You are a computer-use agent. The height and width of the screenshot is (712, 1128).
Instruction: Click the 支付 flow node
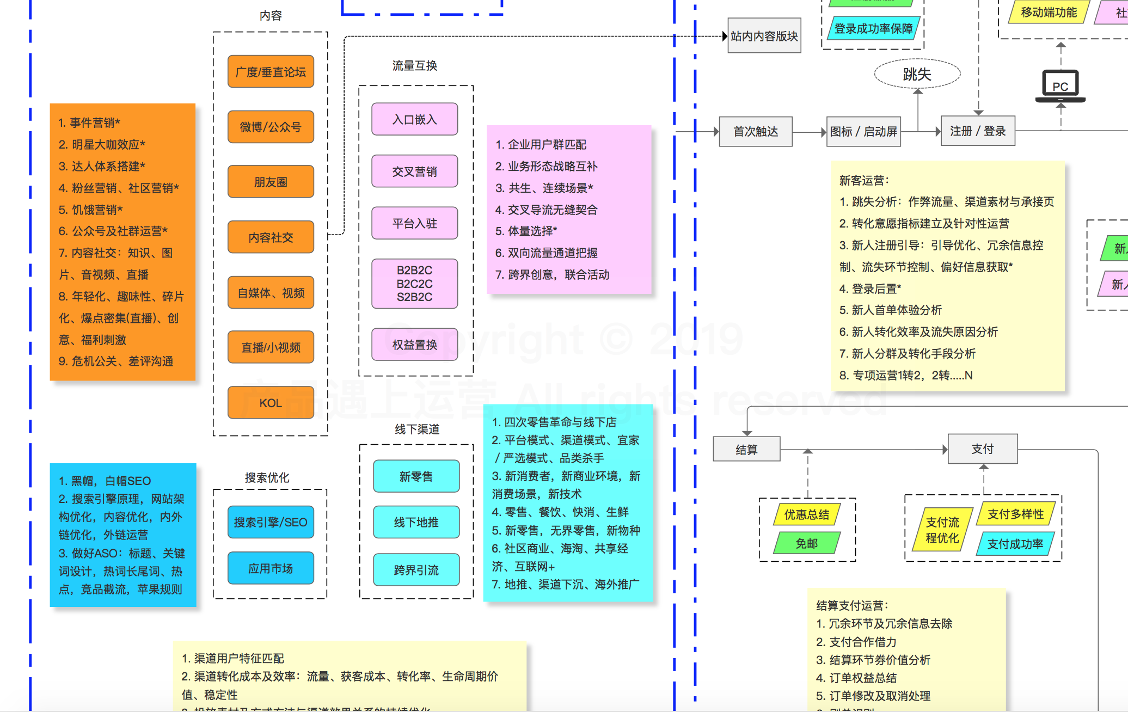tap(983, 449)
